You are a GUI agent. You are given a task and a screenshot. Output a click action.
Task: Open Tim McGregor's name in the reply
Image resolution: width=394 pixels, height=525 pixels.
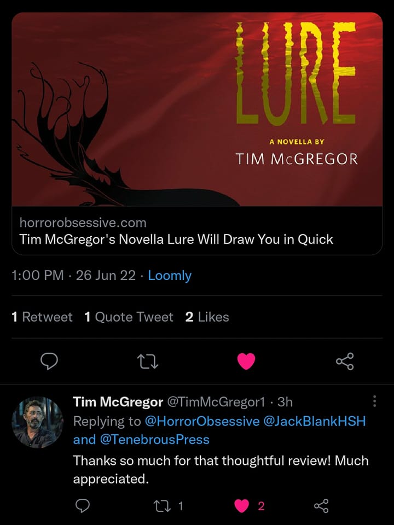pos(118,402)
